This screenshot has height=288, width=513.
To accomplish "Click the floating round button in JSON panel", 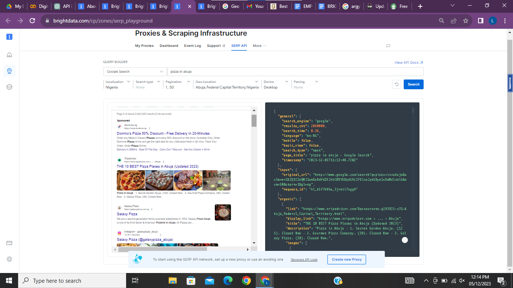I will point(404,240).
